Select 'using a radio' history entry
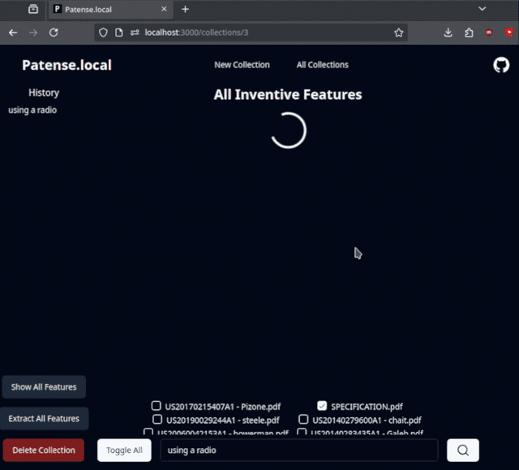Screen dimensions: 519x470 (x=32, y=110)
